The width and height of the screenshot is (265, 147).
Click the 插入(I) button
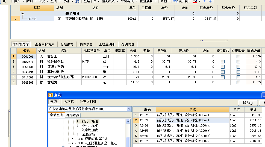(x=248, y=103)
